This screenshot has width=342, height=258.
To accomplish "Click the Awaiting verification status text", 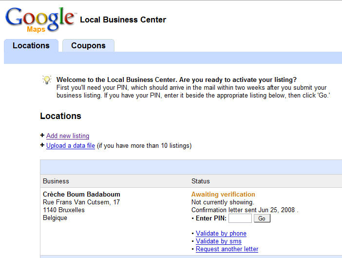I will coord(223,194).
